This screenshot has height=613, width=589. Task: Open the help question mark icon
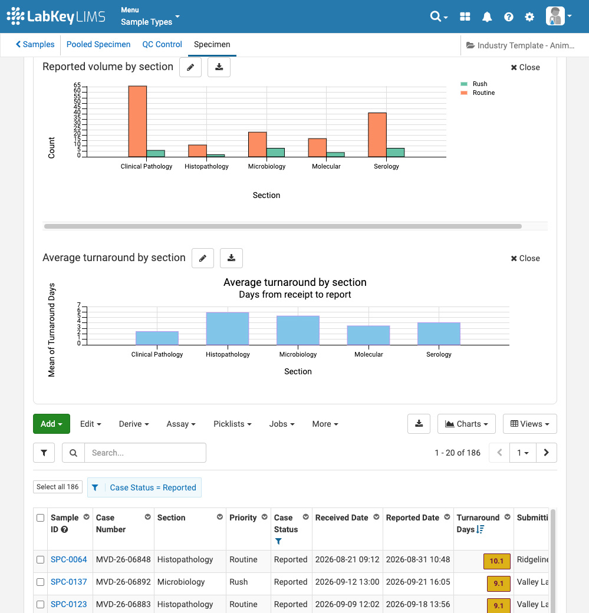(508, 17)
